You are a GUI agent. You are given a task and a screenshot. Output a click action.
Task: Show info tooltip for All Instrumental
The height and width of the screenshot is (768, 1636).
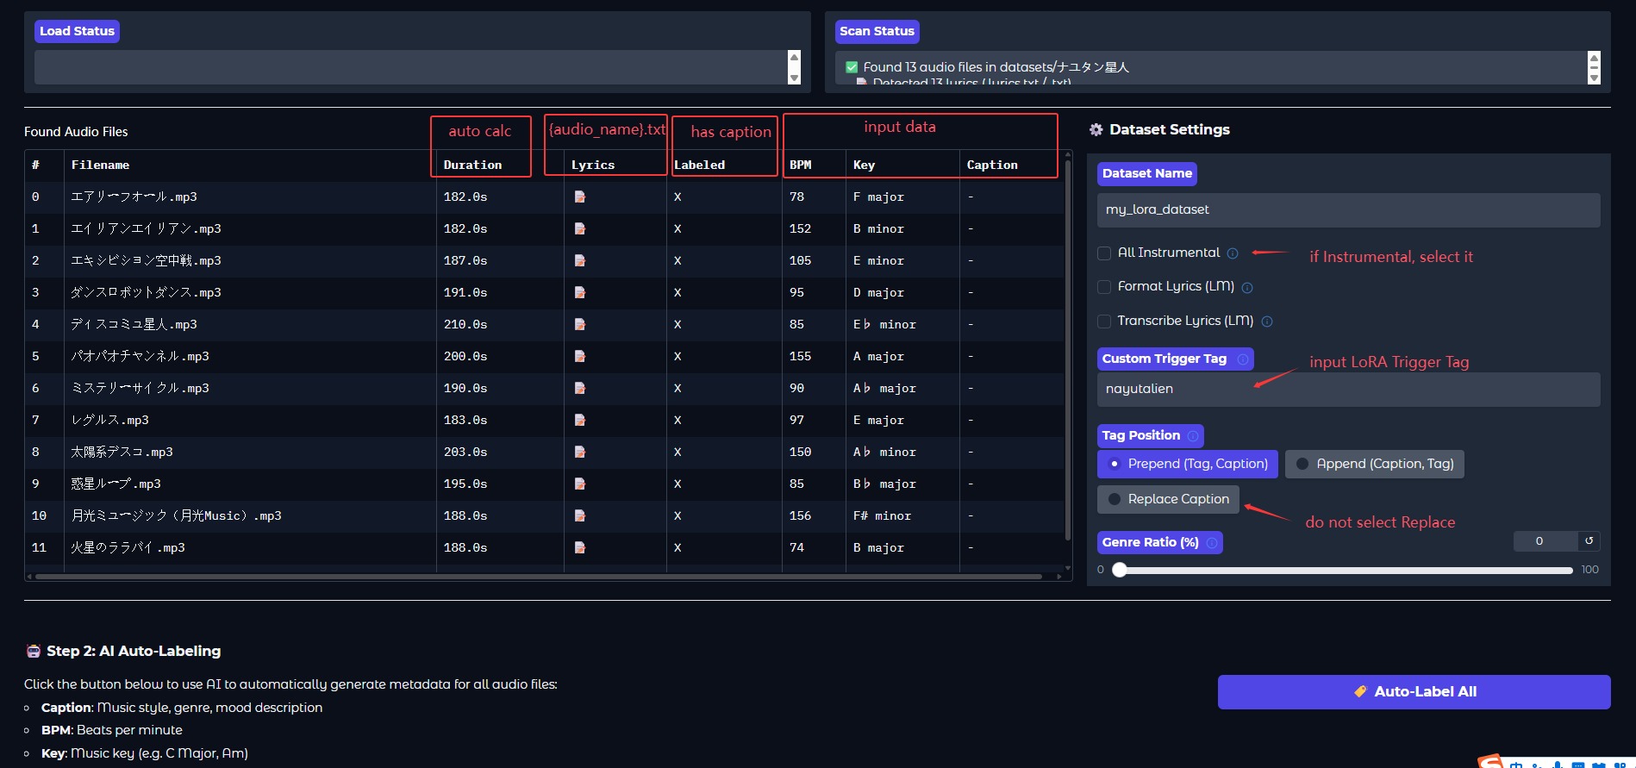coord(1233,253)
